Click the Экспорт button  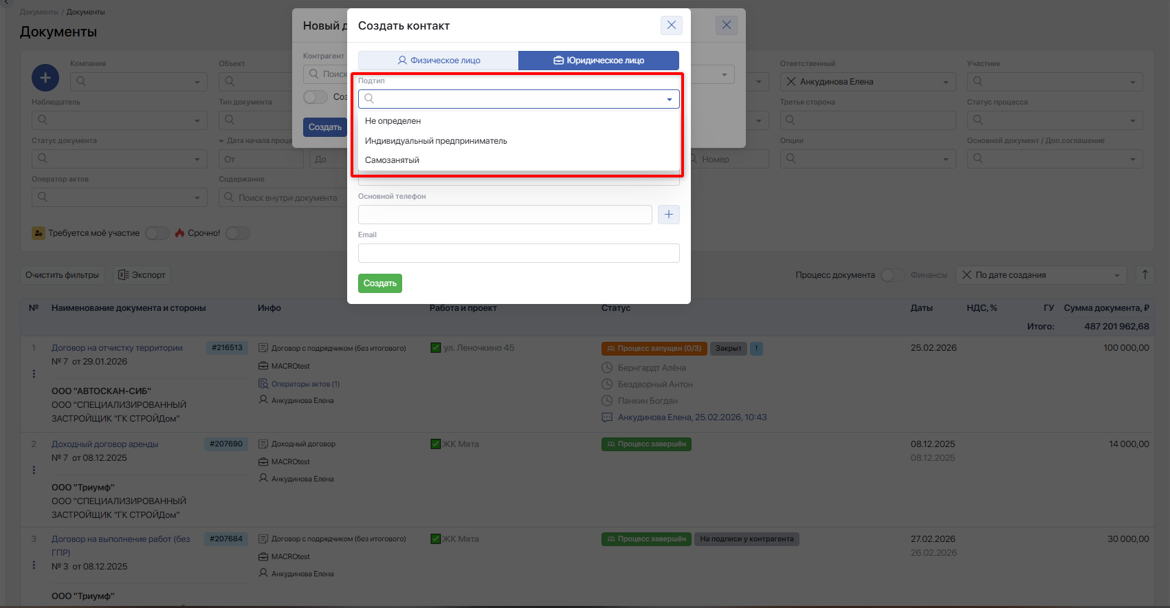[142, 275]
